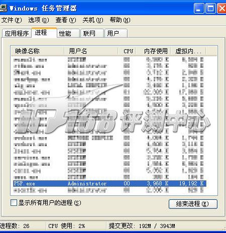The width and height of the screenshot is (226, 233).
Task: Sort processes by 内存使用 column header
Action: tap(153, 51)
